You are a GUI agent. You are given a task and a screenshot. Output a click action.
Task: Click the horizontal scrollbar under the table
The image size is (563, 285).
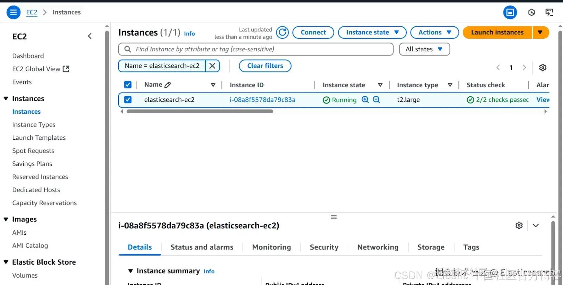point(200,112)
